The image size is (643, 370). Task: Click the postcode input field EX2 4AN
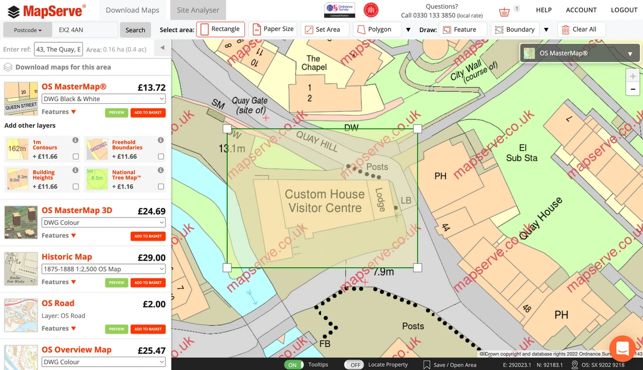click(86, 30)
